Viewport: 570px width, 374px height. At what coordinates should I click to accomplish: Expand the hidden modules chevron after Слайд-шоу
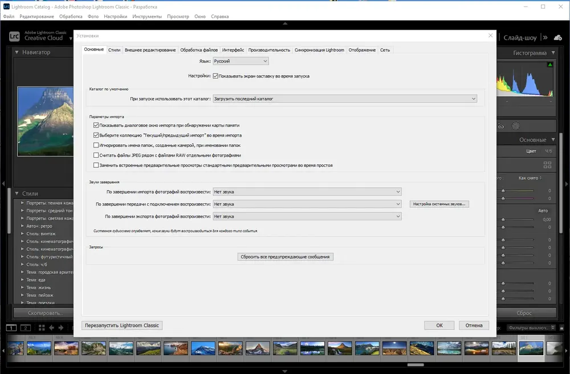coord(544,38)
